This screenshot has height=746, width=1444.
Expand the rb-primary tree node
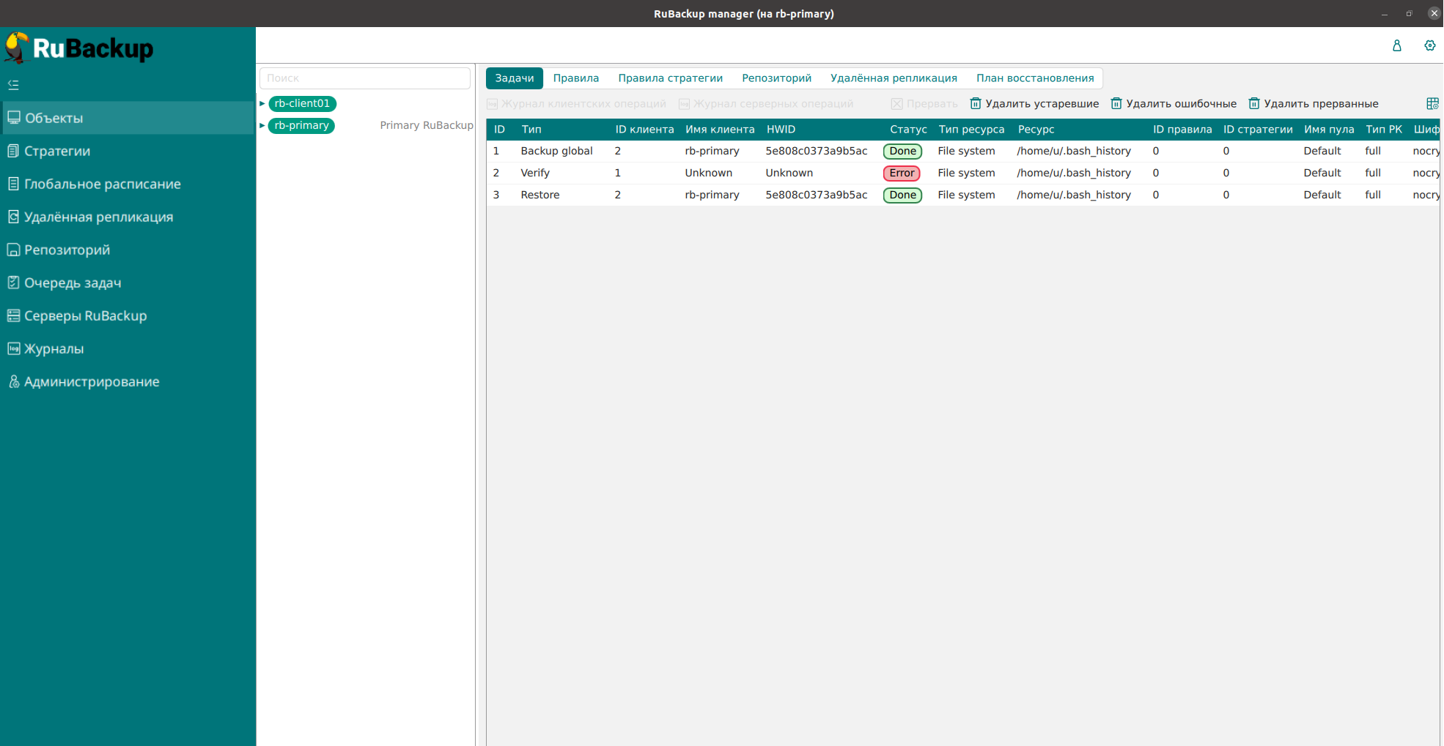pos(262,125)
